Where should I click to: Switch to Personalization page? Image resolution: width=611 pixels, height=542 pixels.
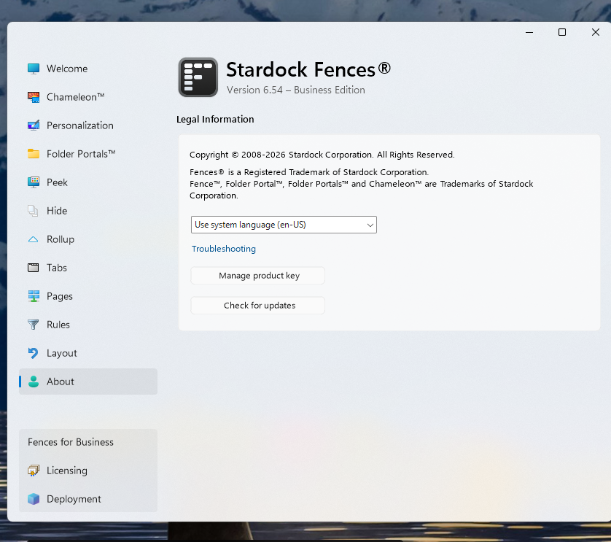88,125
